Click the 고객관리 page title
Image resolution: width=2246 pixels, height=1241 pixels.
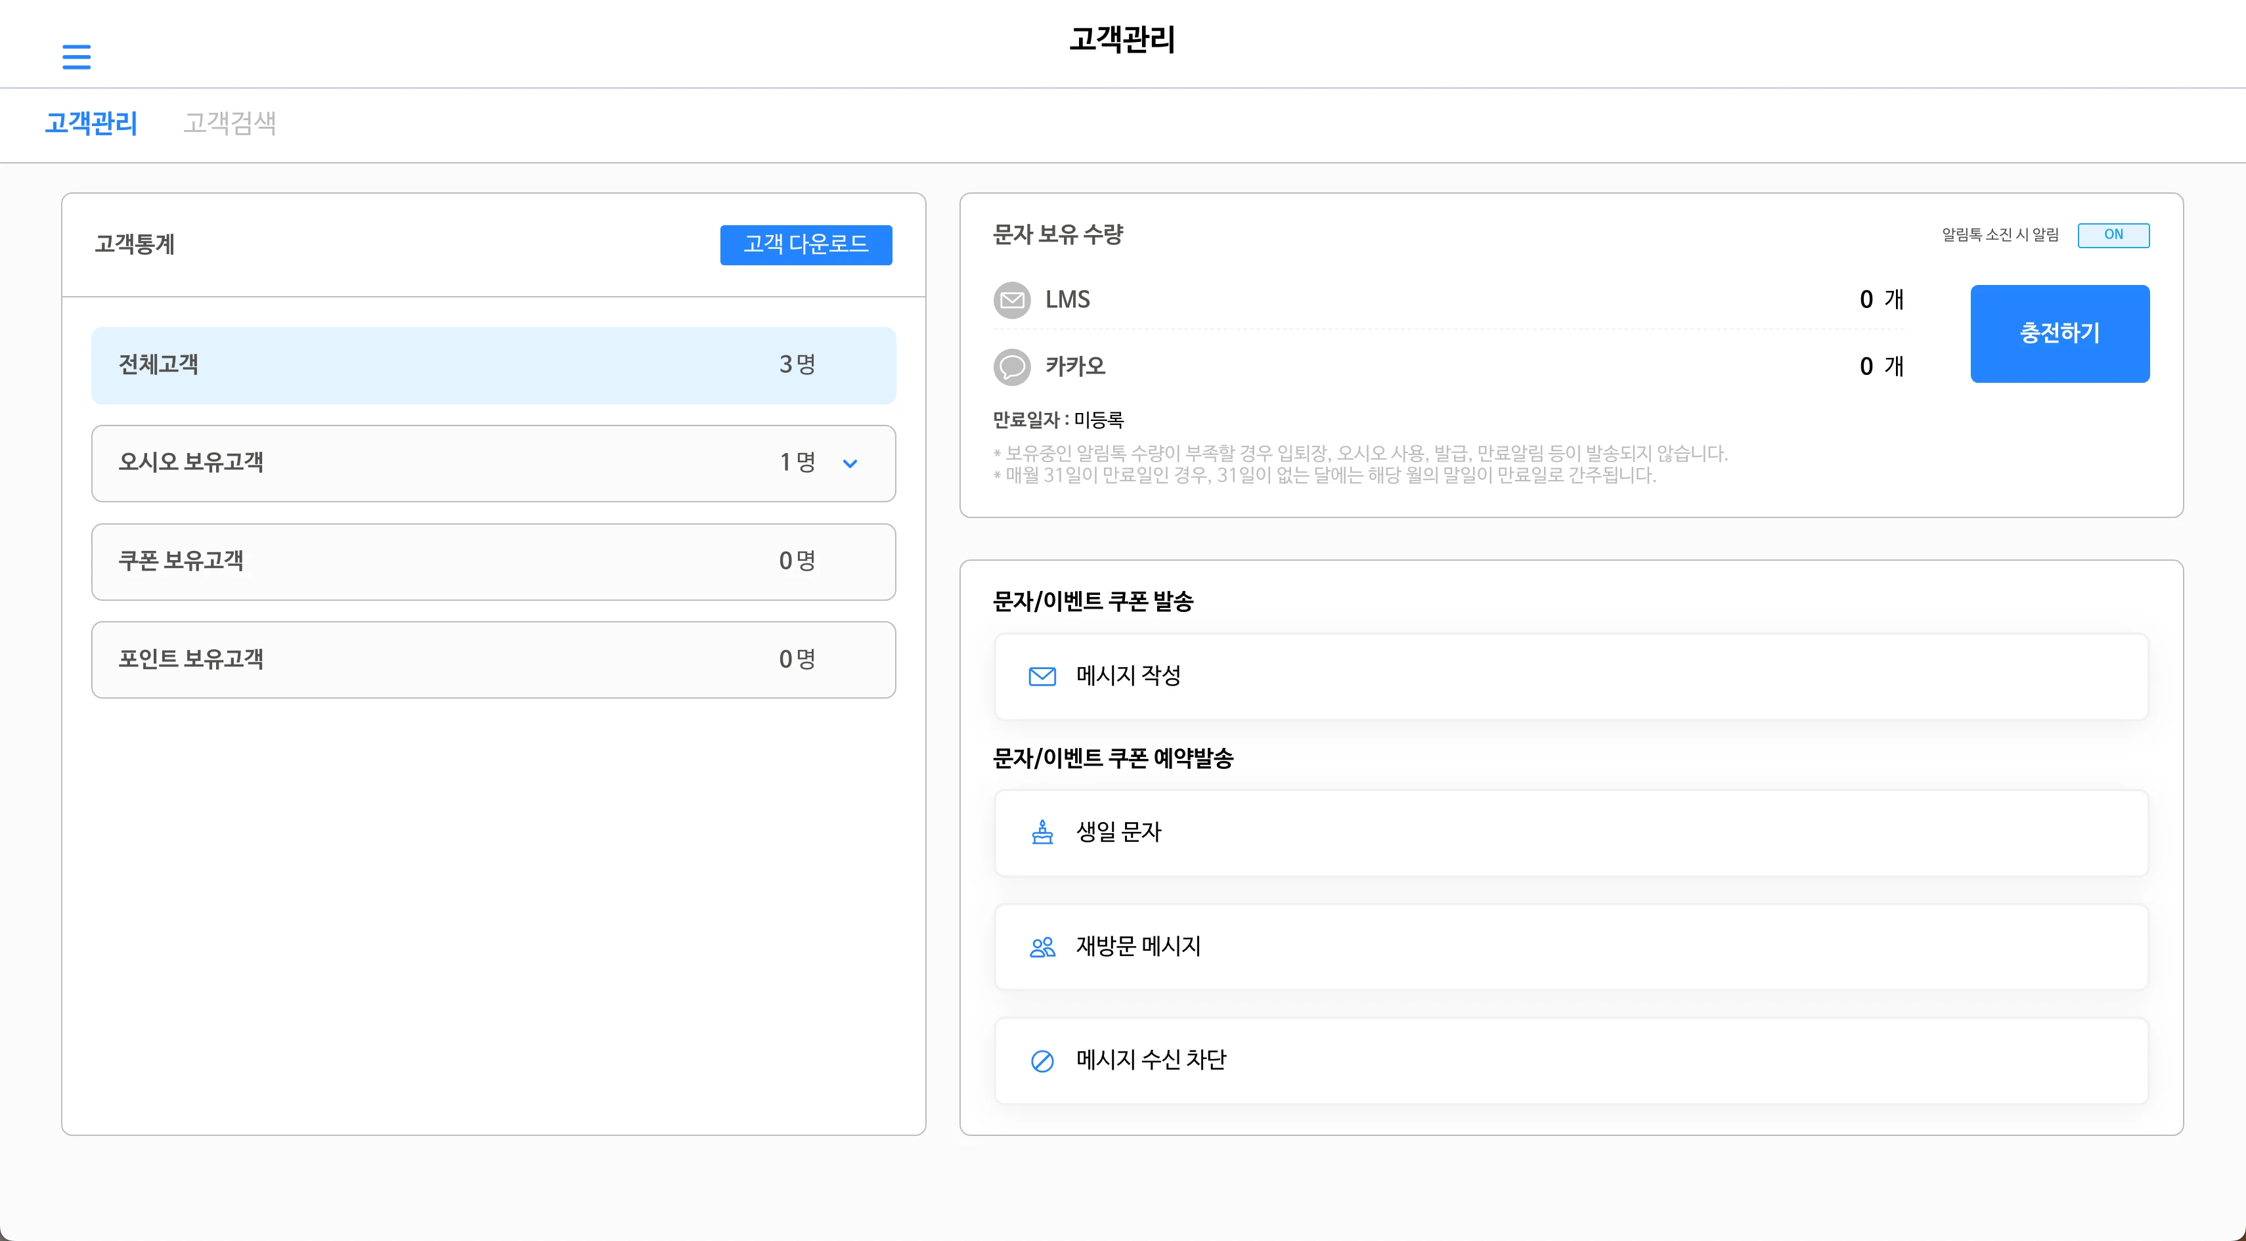pyautogui.click(x=1123, y=40)
